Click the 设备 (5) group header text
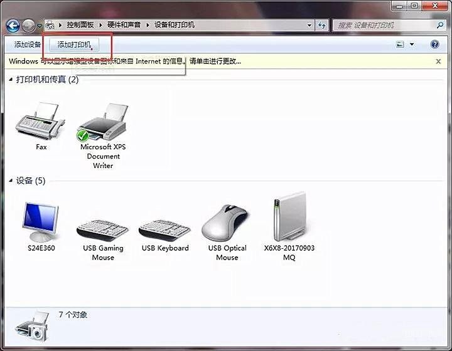Screen dimensions: 452x351 tap(31, 181)
